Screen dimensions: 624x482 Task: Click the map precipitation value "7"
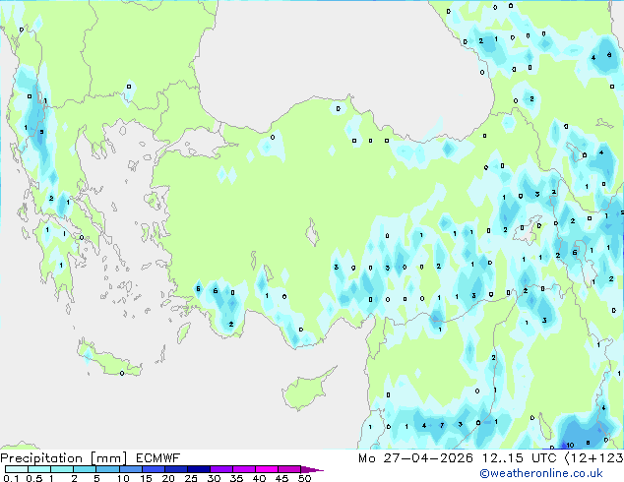442,425
